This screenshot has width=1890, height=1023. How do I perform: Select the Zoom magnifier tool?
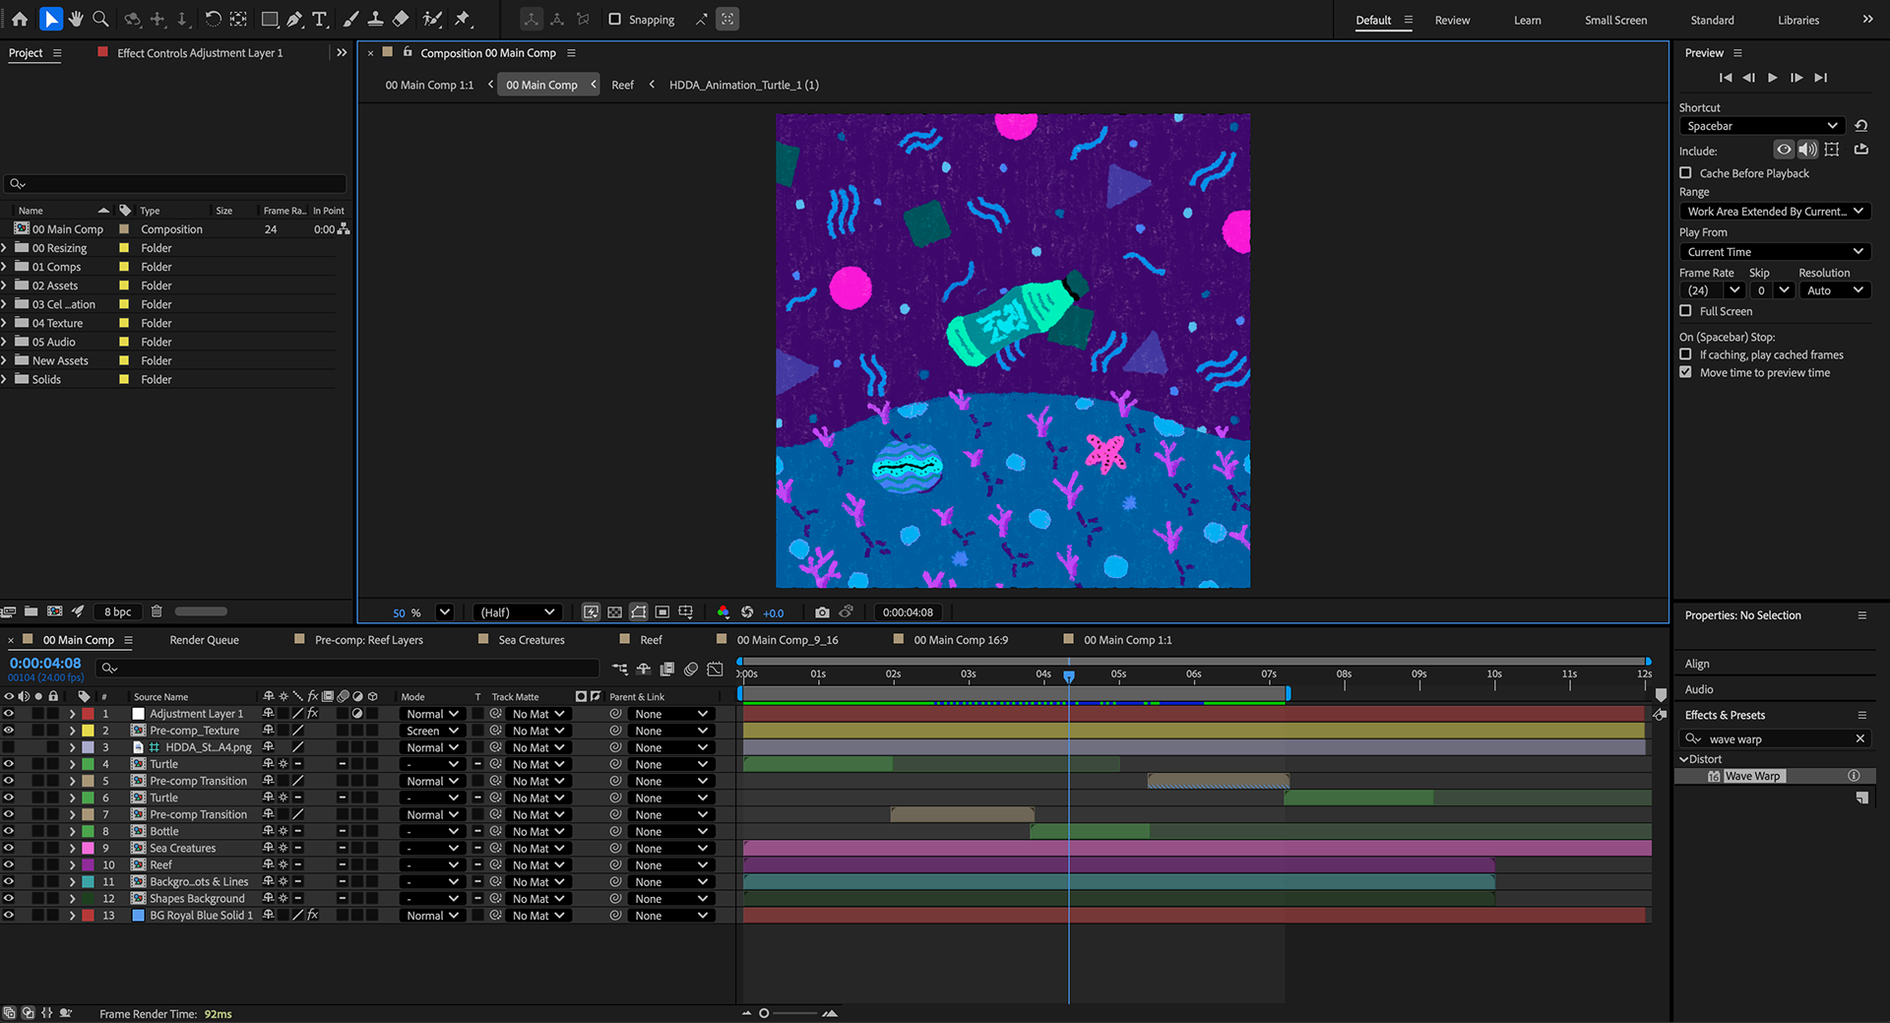(x=100, y=19)
